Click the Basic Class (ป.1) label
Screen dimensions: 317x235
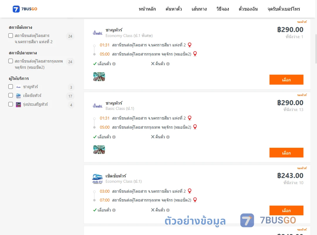(120, 108)
